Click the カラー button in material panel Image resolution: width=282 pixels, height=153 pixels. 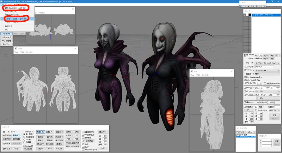[x=249, y=110]
